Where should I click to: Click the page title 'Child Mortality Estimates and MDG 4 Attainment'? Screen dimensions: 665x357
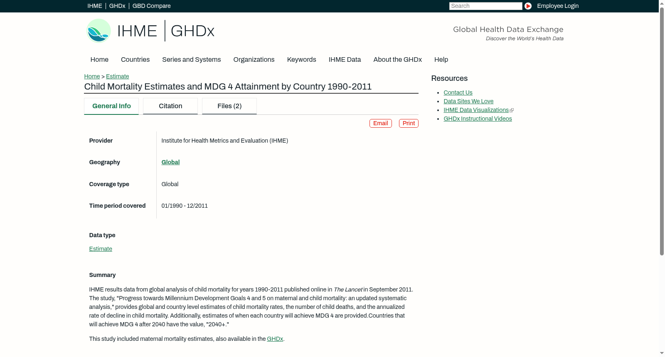coord(228,87)
